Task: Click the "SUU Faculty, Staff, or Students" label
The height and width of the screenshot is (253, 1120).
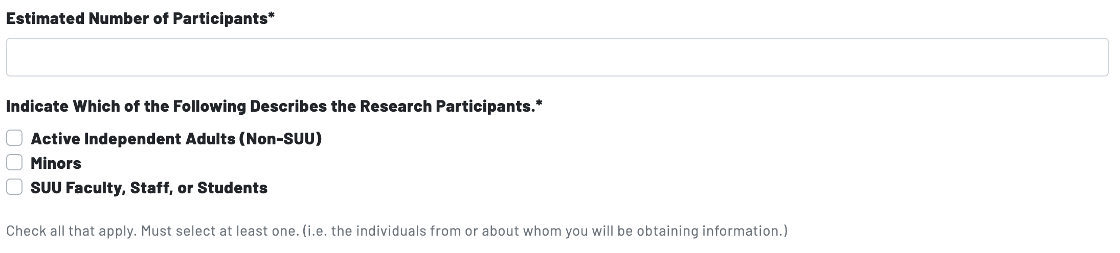Action: 149,188
